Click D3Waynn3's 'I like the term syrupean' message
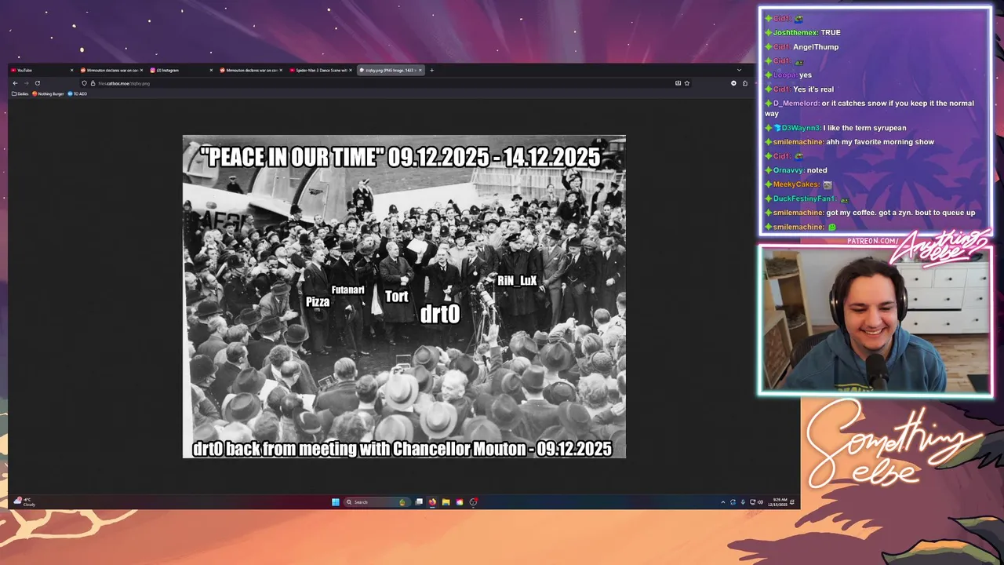 click(835, 128)
